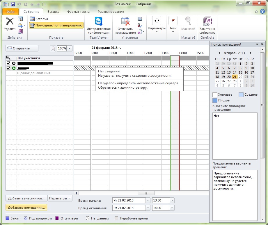Click the Undo arrow in quick access toolbar
268x225 pixels.
coord(19,4)
